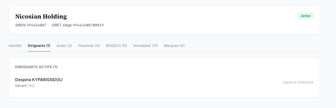Image resolution: width=336 pixels, height=108 pixels.
Task: Go to the Financier (0) tab
Action: [x=89, y=46]
